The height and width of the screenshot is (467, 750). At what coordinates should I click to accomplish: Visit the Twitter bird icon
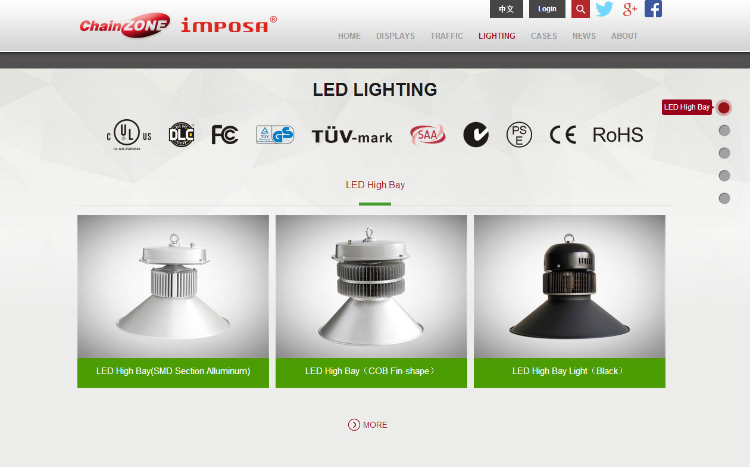tap(604, 9)
